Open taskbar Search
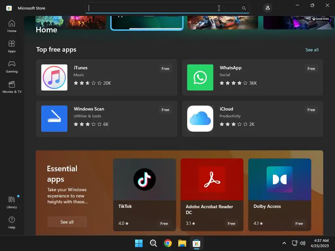 (153, 243)
